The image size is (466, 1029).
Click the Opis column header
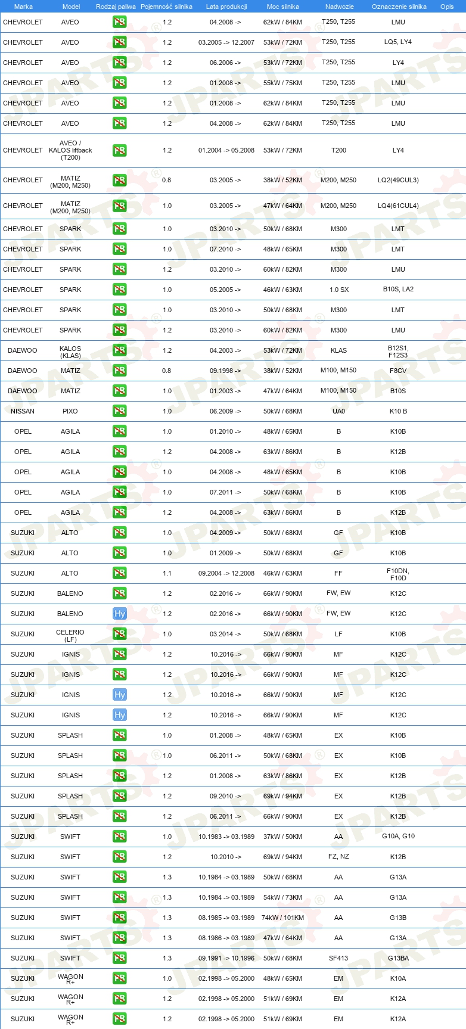(447, 7)
